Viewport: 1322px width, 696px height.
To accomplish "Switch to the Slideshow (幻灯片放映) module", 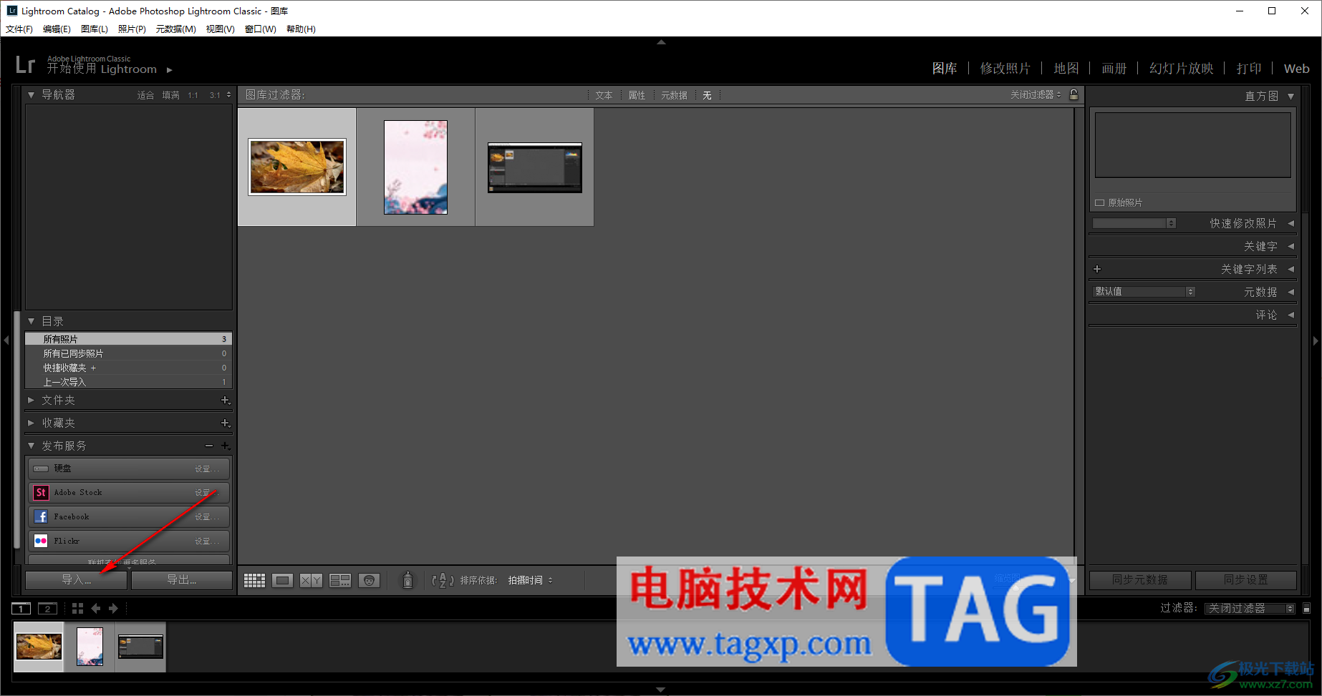I will tap(1181, 68).
